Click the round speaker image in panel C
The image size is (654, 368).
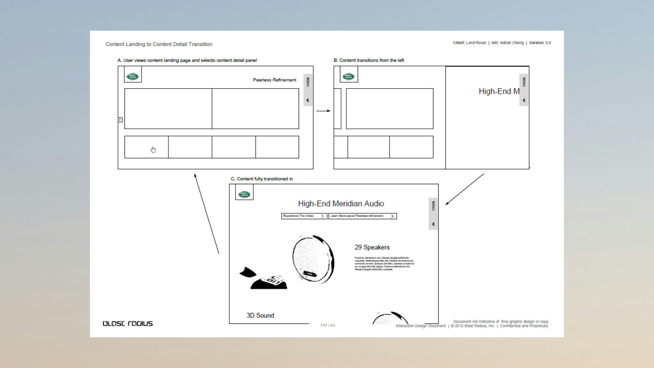pyautogui.click(x=313, y=259)
